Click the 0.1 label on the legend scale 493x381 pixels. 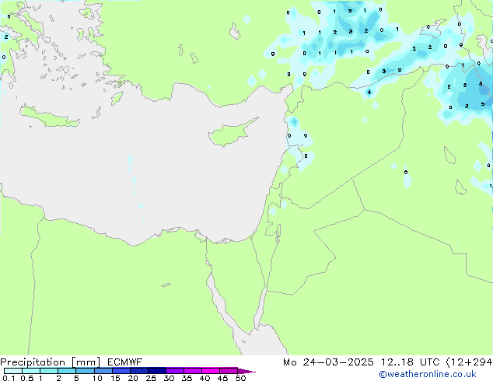pos(8,378)
